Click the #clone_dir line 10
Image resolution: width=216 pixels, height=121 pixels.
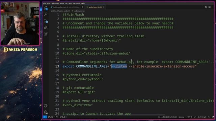point(97,53)
